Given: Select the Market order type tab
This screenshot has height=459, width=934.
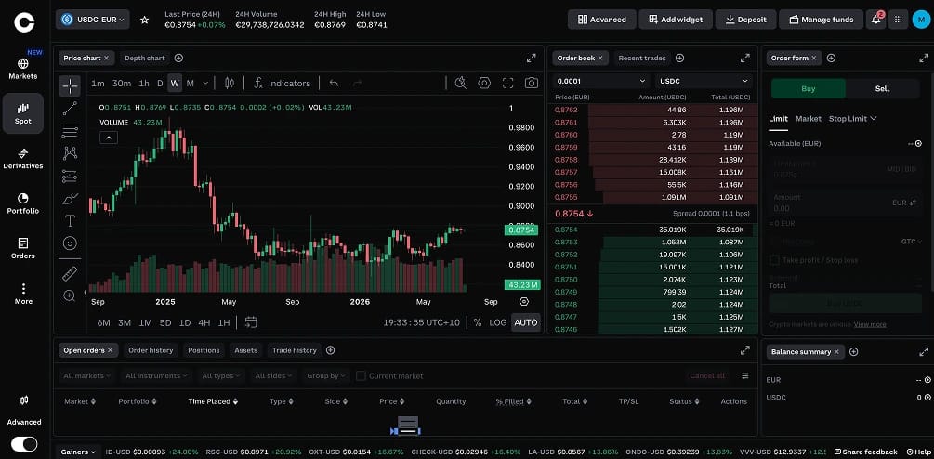Looking at the screenshot, I should tap(809, 119).
